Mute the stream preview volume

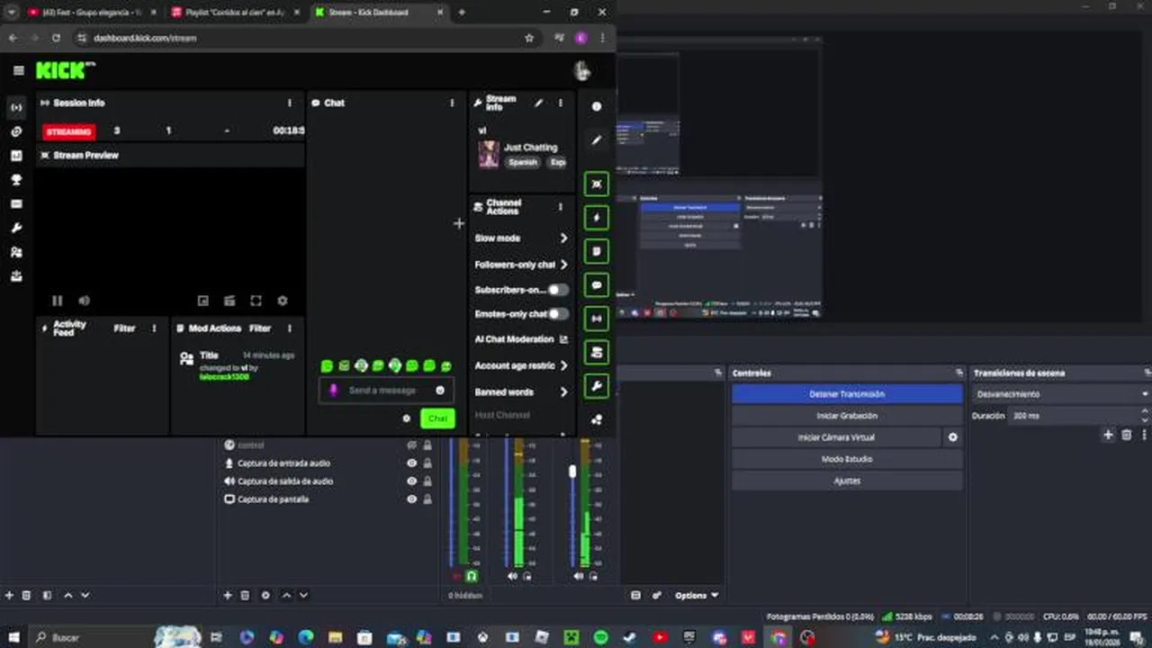[x=84, y=301]
